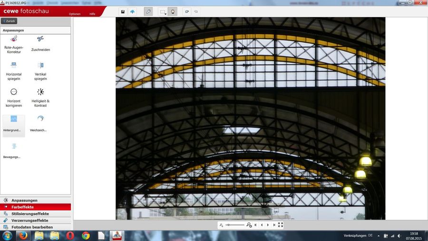The width and height of the screenshot is (428, 241).
Task: Expand Verzerrungseffekte section
Action: [36, 220]
